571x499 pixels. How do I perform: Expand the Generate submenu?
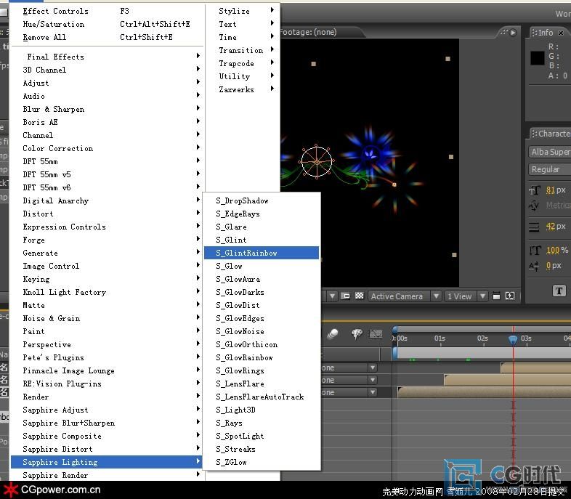point(107,253)
